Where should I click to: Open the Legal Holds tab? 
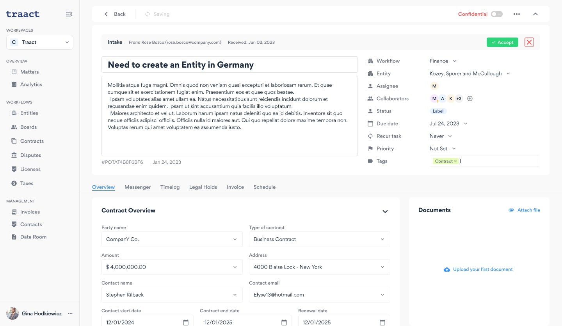tap(203, 187)
